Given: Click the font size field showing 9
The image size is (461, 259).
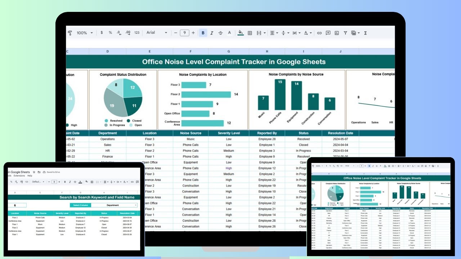Looking at the screenshot, I should coord(184,33).
